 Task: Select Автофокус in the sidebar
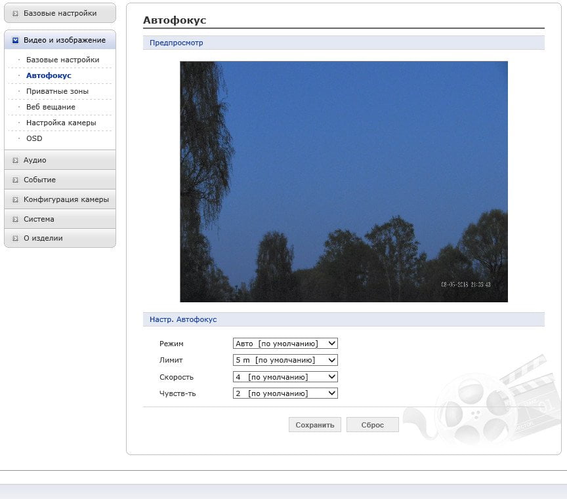point(49,75)
